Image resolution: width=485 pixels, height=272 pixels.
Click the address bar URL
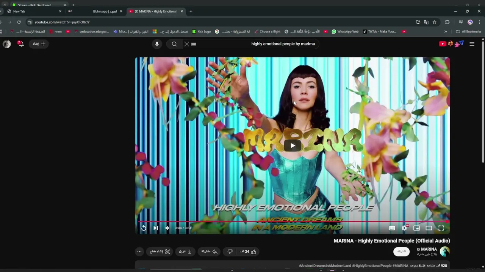(62, 22)
